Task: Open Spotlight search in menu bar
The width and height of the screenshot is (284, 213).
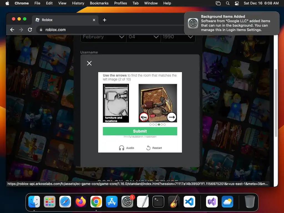Action: tap(228, 3)
